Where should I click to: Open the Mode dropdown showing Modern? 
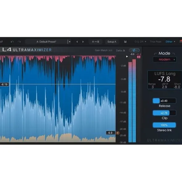click(164, 59)
